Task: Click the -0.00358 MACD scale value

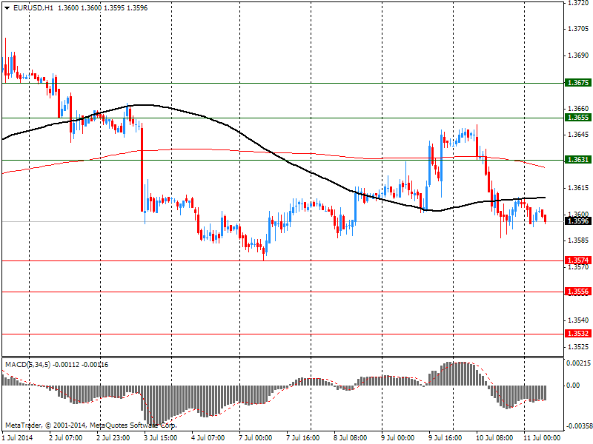Action: coord(578,427)
